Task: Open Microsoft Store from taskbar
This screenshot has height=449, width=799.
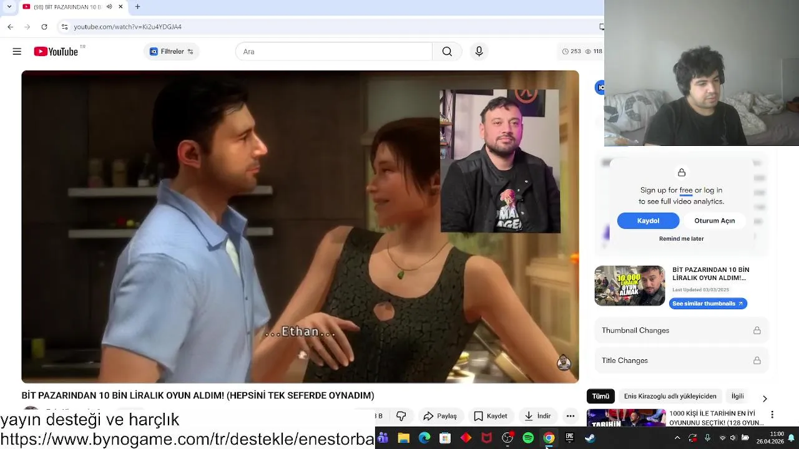Action: point(445,438)
